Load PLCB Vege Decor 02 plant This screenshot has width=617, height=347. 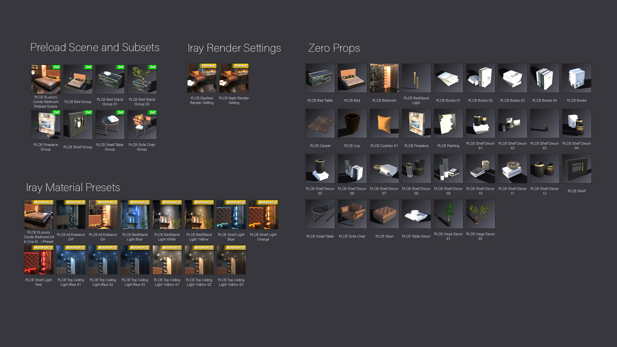coord(480,214)
